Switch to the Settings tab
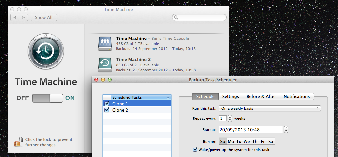This screenshot has width=338, height=157. (x=230, y=96)
